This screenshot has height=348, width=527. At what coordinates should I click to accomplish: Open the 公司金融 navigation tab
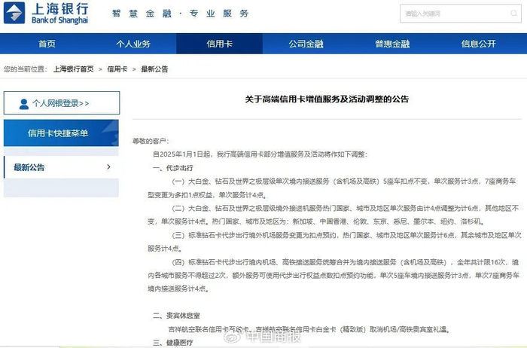click(306, 44)
